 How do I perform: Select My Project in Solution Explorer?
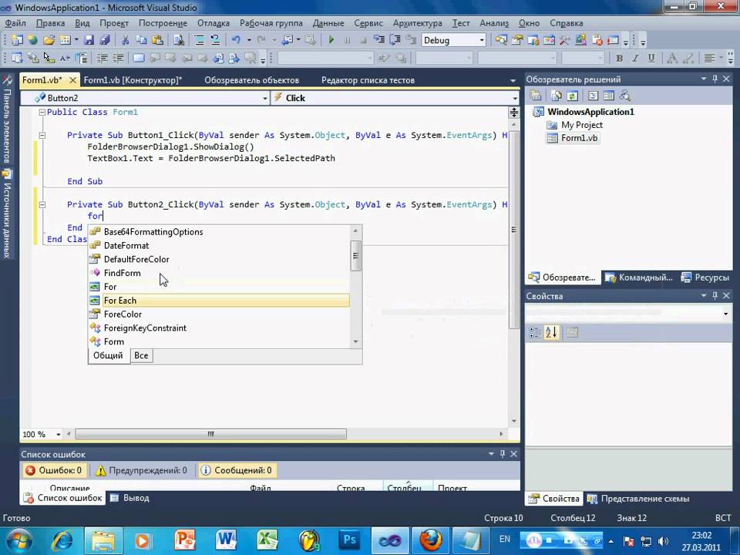coord(575,125)
